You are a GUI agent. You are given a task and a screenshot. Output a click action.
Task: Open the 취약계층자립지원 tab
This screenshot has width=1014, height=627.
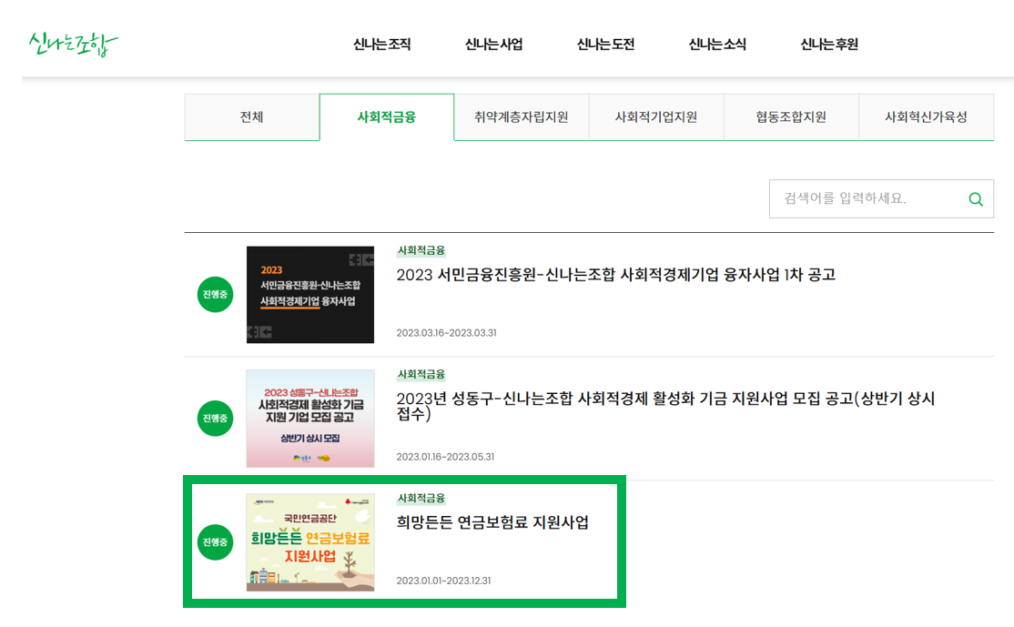click(521, 116)
